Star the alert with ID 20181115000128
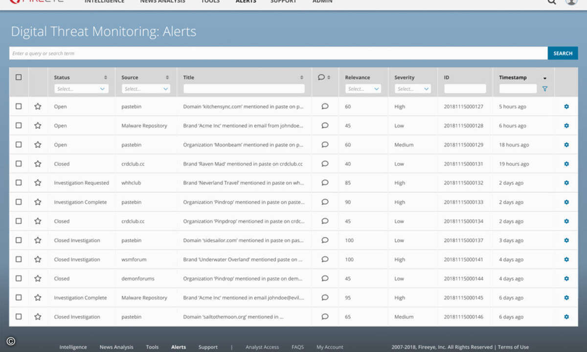Image resolution: width=587 pixels, height=352 pixels. tap(38, 126)
